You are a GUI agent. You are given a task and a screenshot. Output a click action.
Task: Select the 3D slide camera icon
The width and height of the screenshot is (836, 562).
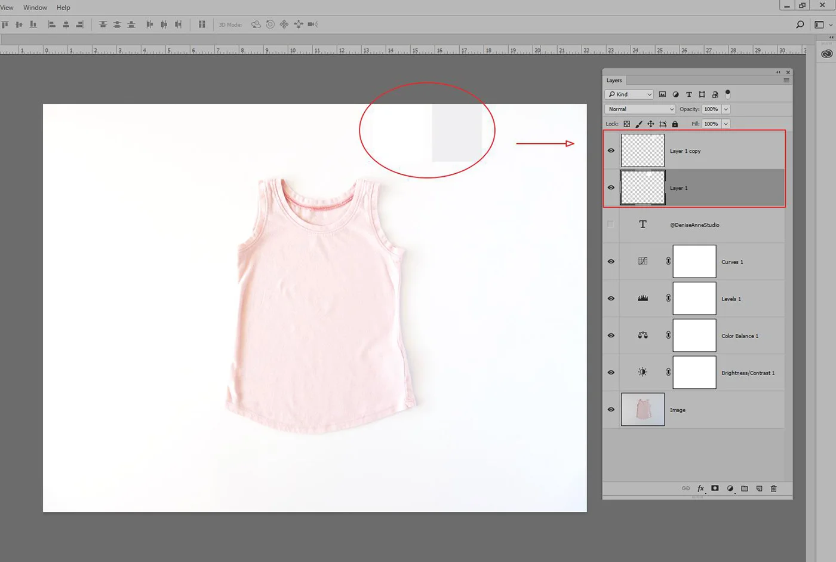tap(299, 24)
